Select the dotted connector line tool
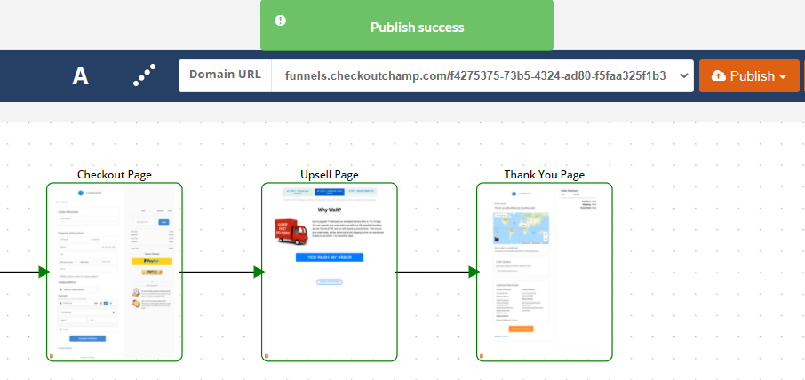Image resolution: width=805 pixels, height=380 pixels. (x=144, y=76)
